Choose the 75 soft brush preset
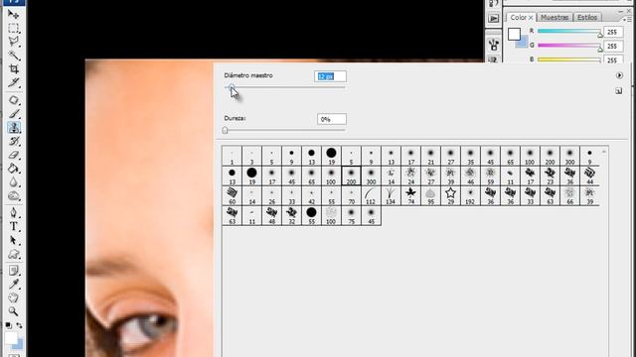This screenshot has width=636, height=357. [351, 215]
